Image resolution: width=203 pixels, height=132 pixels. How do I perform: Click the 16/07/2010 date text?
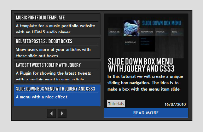[x=175, y=104]
